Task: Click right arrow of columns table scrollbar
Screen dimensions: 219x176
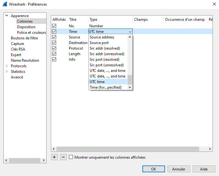Action: [x=210, y=149]
